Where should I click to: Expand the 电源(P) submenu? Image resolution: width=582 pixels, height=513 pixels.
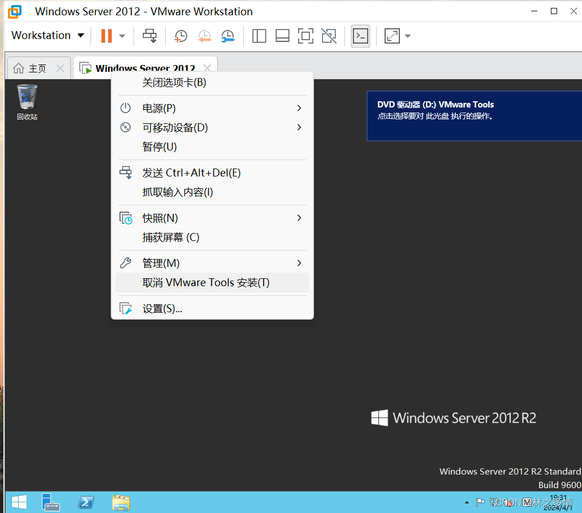pos(212,108)
